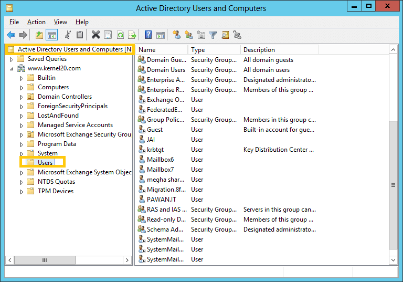Select the Read-only D... group row

tap(166, 220)
